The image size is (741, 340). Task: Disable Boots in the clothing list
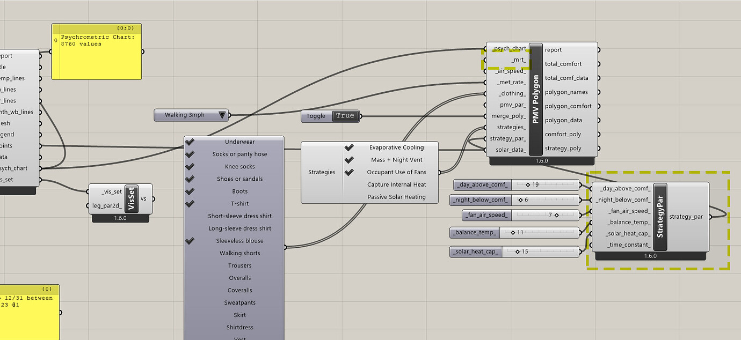click(x=190, y=191)
